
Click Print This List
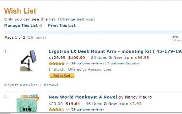pos(62,26)
